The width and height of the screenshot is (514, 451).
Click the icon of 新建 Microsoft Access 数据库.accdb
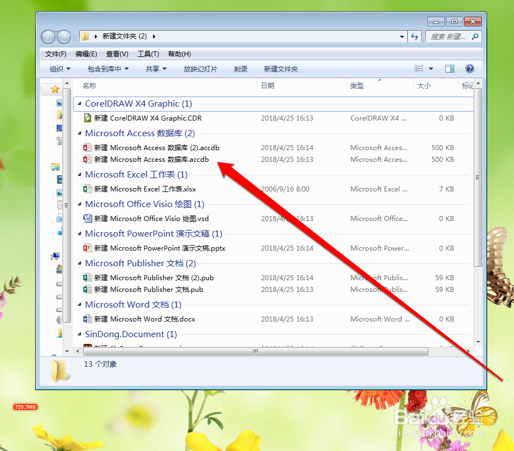[x=88, y=159]
